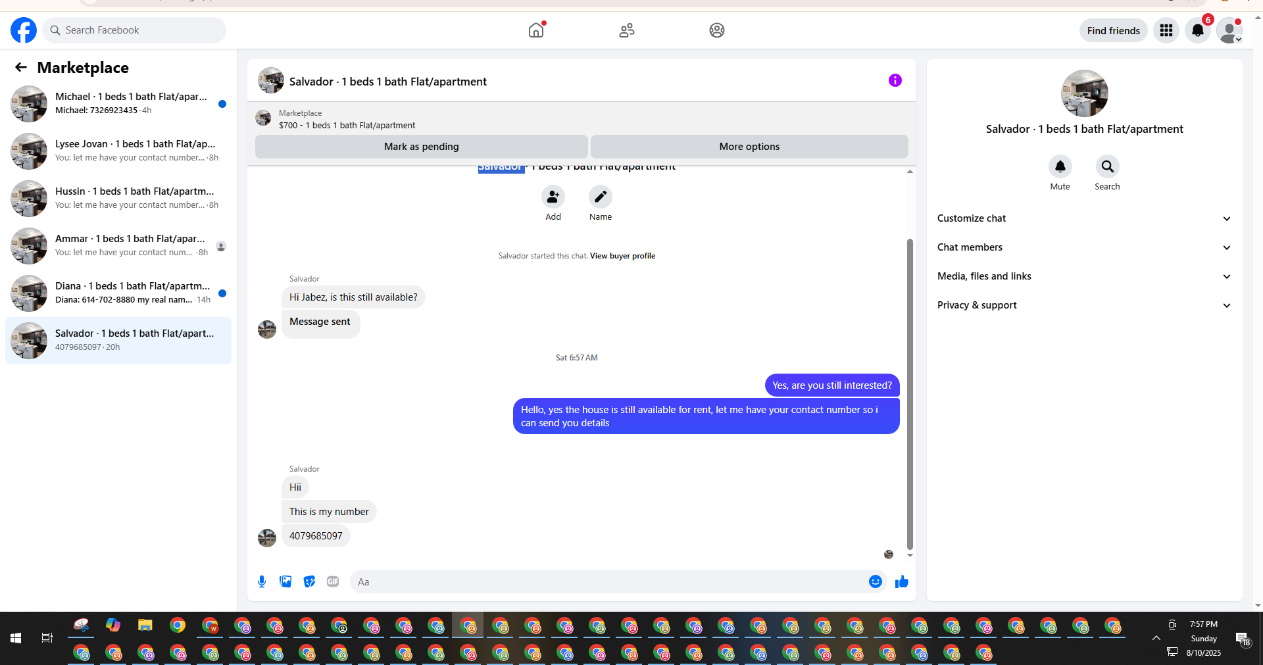Open the Friends icon in top navigation
The height and width of the screenshot is (665, 1263).
click(x=627, y=30)
